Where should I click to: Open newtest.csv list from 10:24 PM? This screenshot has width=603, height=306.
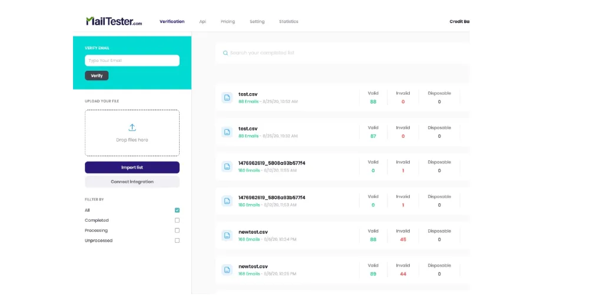pos(253,232)
